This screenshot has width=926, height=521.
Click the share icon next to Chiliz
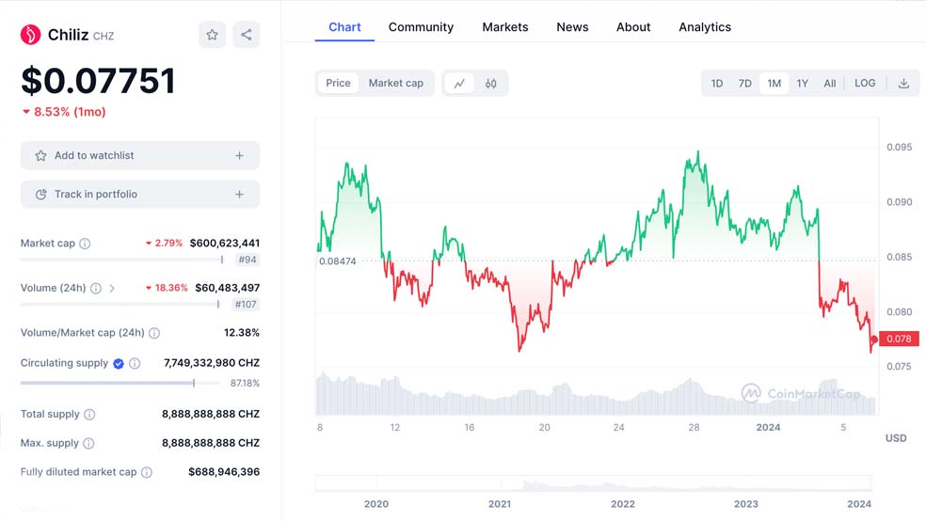(246, 35)
